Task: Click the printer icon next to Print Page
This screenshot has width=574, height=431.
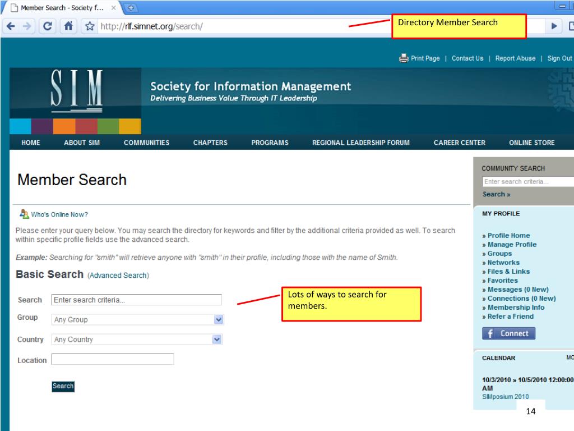Action: (404, 58)
